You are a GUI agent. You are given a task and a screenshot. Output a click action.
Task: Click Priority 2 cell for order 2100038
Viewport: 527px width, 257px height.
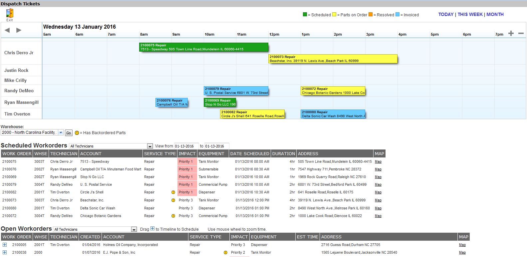click(239, 253)
